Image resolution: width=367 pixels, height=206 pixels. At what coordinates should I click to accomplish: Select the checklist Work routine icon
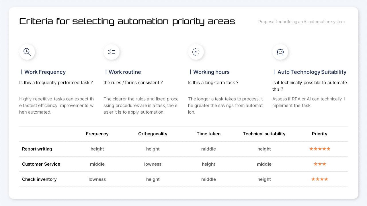coord(112,52)
